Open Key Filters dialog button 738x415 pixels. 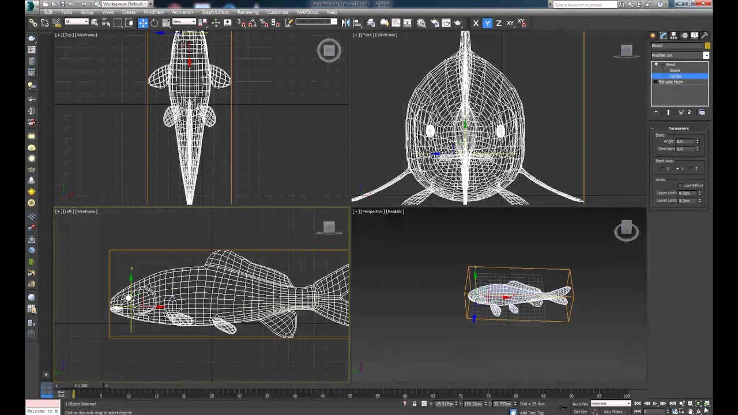click(615, 412)
